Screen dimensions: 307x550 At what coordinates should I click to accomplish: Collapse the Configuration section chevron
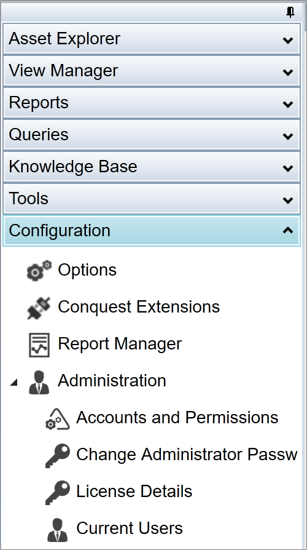pos(288,231)
